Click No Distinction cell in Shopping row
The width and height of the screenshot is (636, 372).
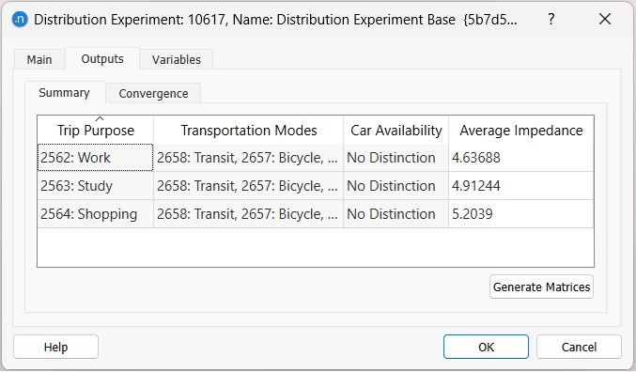396,214
